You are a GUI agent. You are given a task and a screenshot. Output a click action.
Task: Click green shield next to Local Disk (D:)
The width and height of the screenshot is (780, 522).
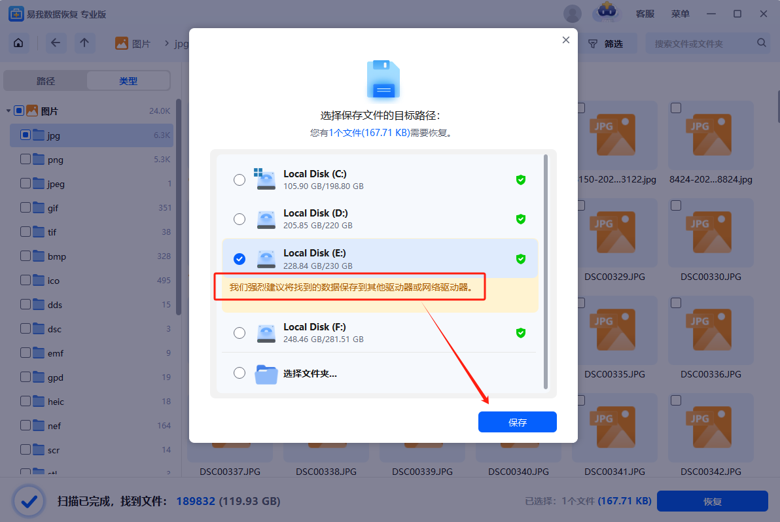point(521,218)
